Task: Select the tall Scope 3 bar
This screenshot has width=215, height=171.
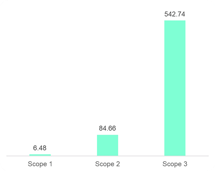Action: [x=175, y=88]
